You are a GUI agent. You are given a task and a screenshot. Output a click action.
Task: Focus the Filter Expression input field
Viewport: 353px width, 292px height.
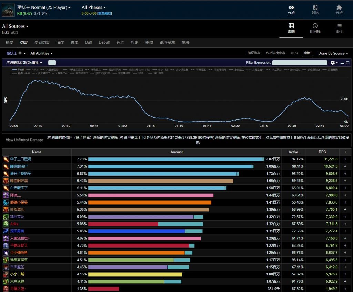pos(299,63)
